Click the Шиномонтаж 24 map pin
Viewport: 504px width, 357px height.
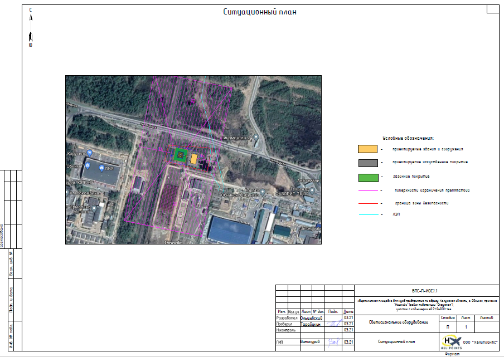coord(256,138)
